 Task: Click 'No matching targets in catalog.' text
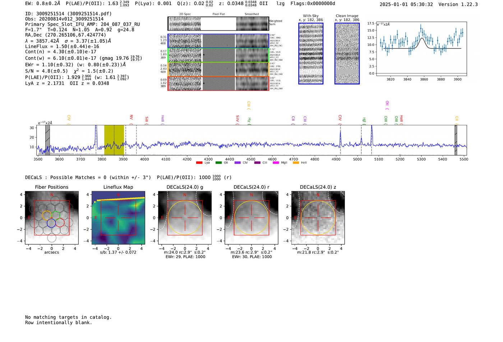[x=68, y=317]
